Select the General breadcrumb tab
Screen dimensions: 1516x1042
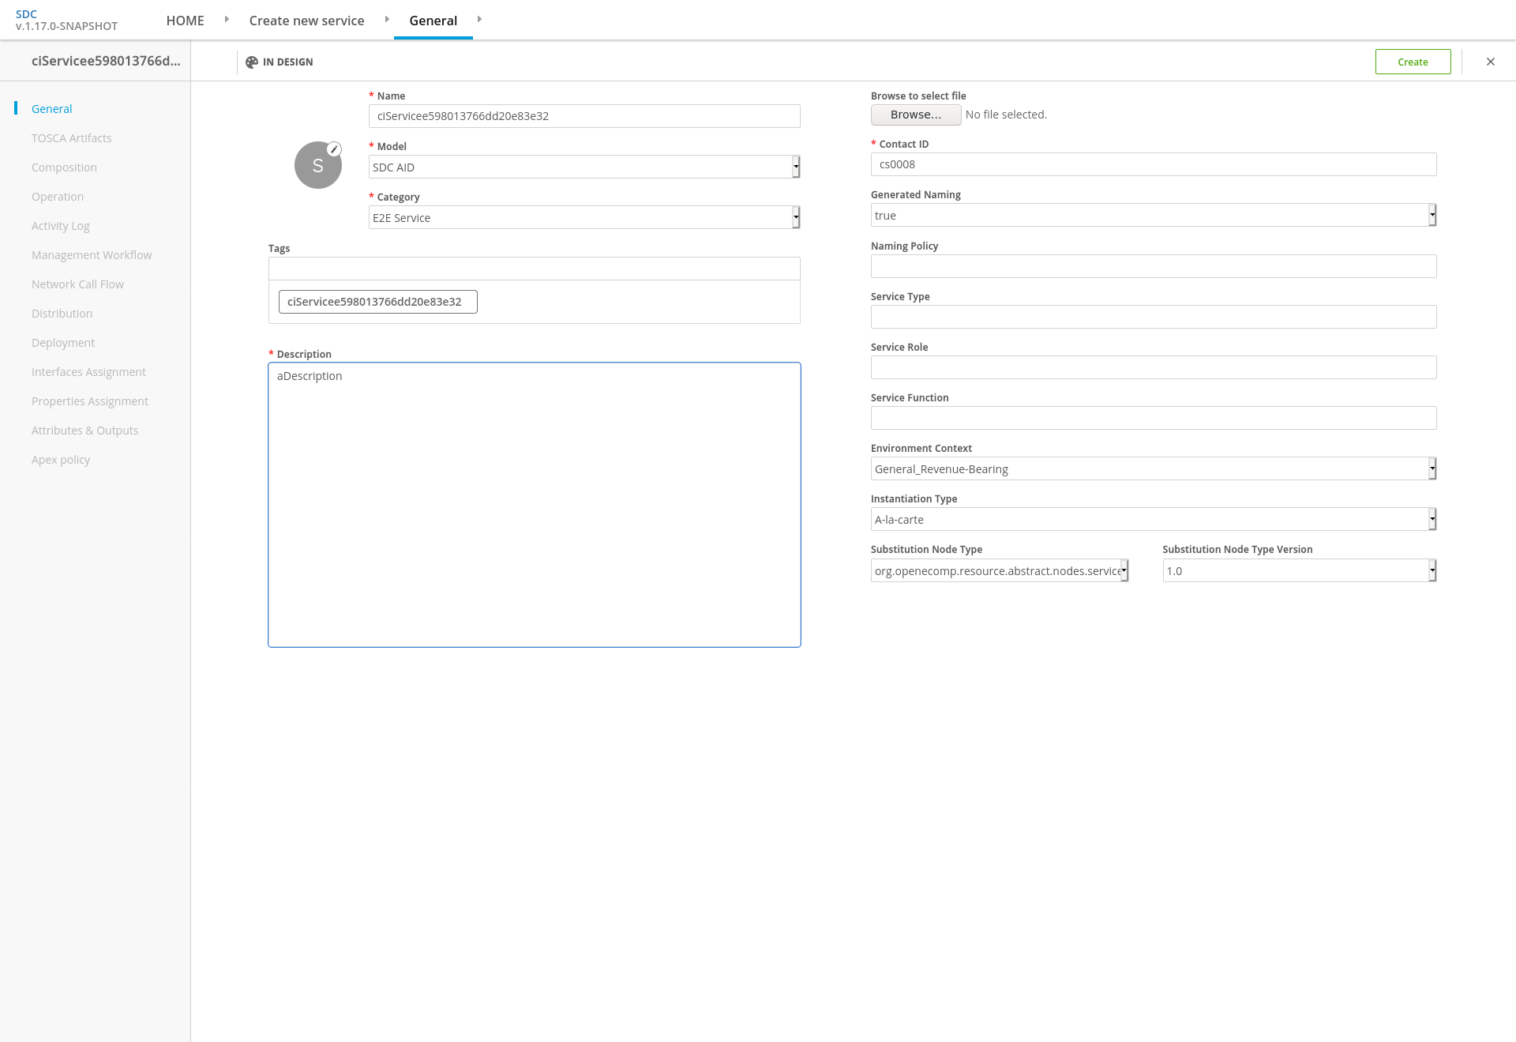(x=433, y=21)
